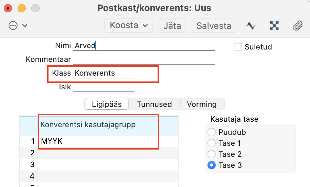The width and height of the screenshot is (310, 187).
Task: Select the Puudub user level option
Action: tap(212, 132)
